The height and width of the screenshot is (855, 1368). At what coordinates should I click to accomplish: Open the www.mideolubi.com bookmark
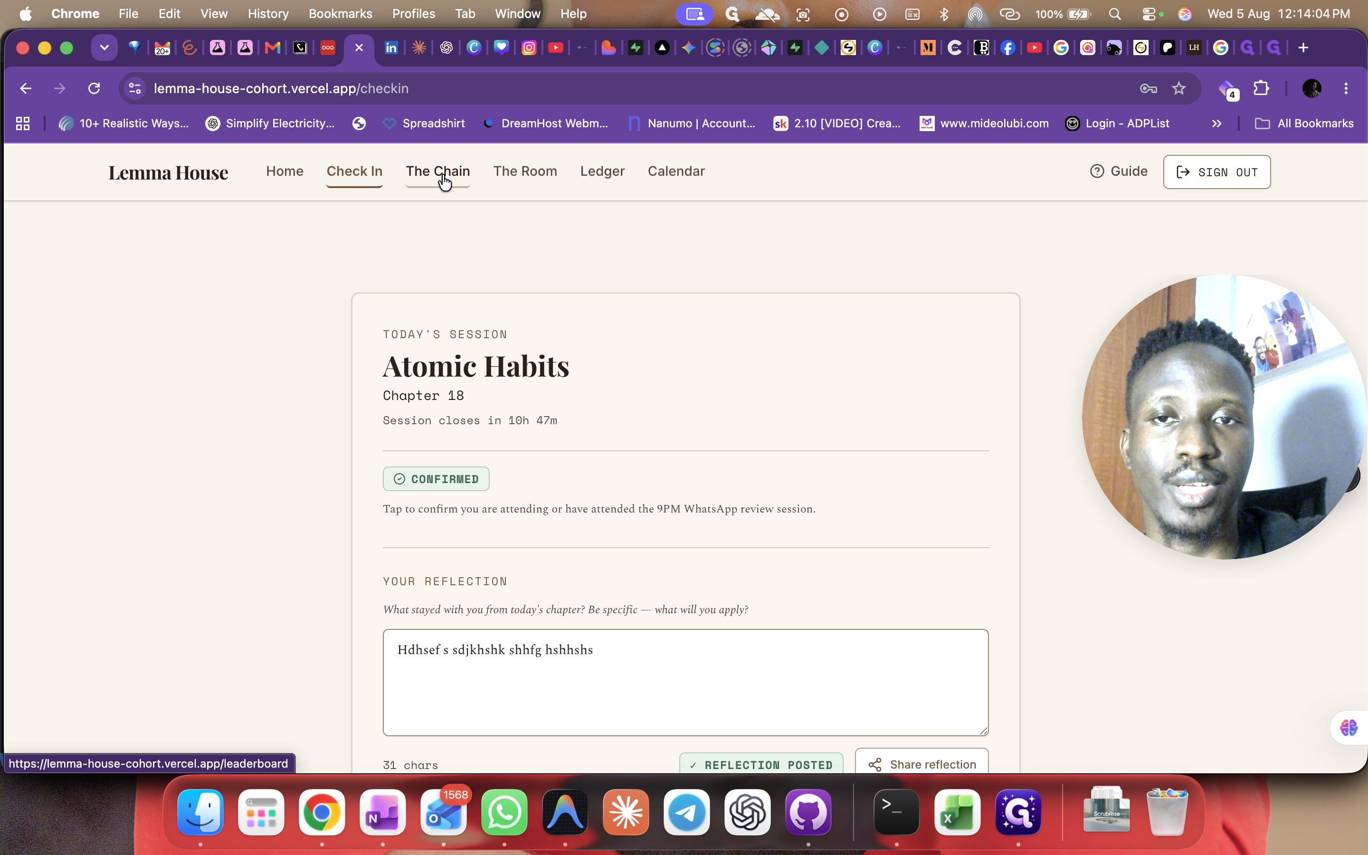984,123
